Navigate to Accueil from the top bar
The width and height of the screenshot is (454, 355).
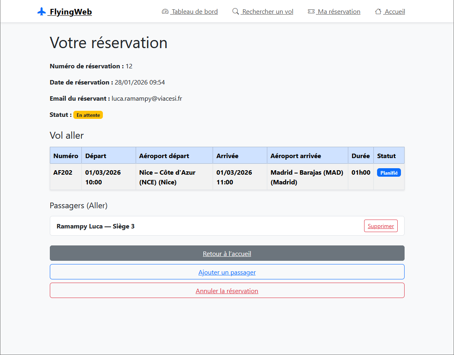pos(393,12)
